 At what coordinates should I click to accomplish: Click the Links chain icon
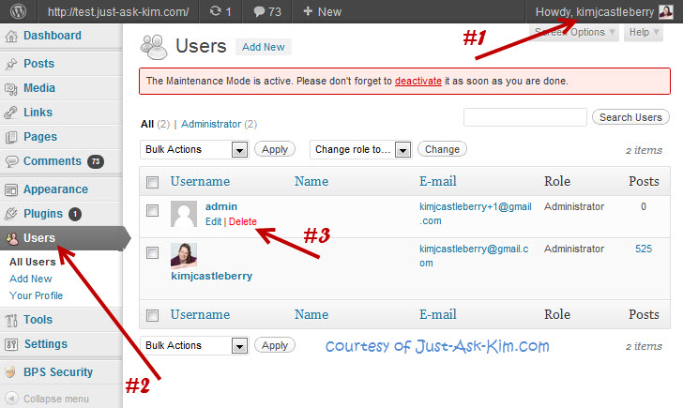[x=11, y=113]
